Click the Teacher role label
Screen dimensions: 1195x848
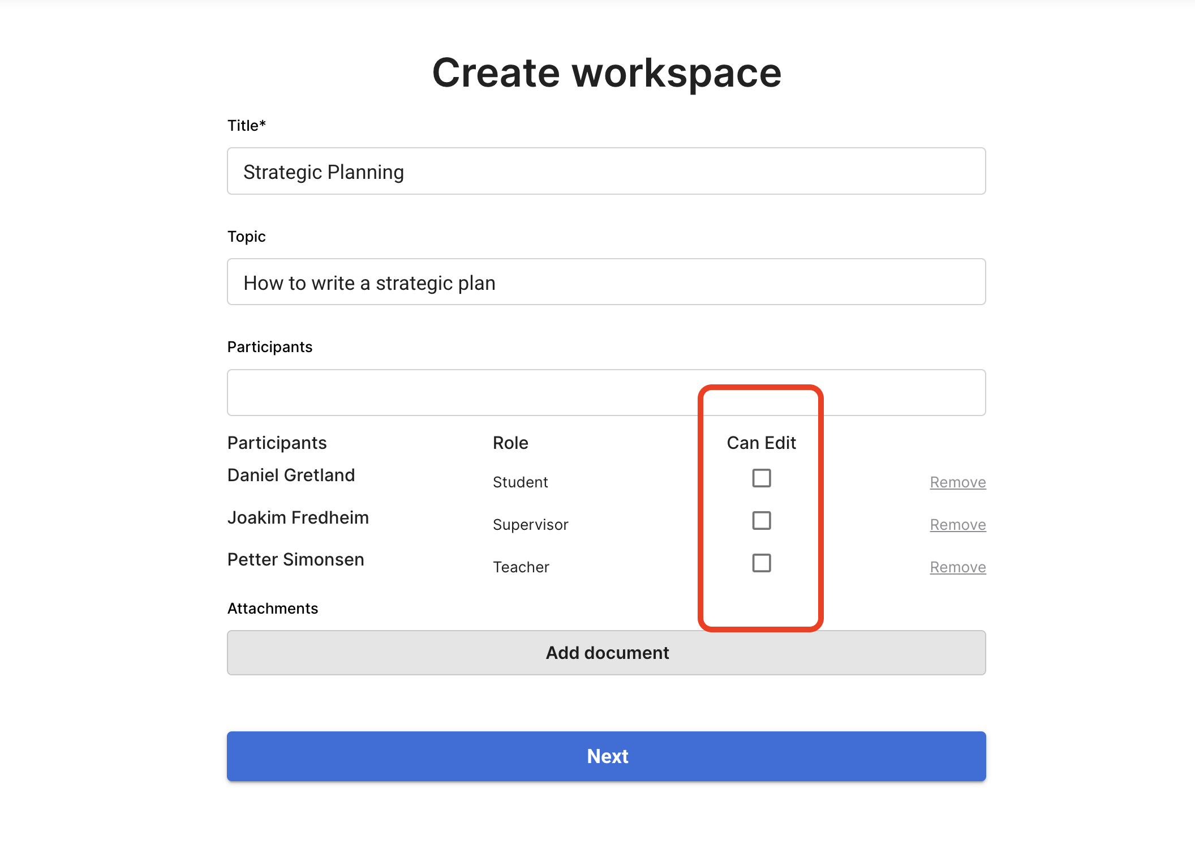point(521,567)
